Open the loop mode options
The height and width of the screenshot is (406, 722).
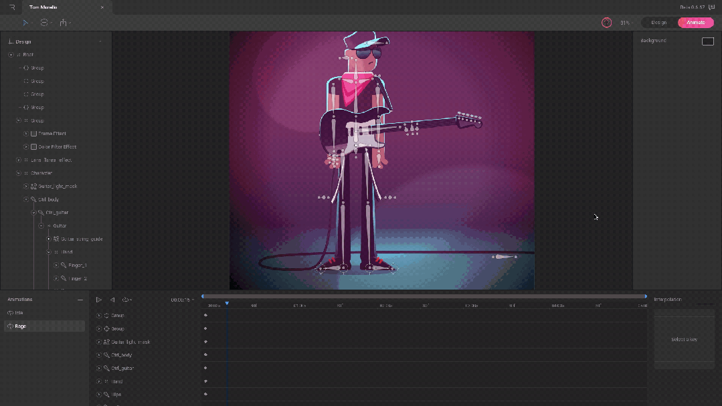126,300
